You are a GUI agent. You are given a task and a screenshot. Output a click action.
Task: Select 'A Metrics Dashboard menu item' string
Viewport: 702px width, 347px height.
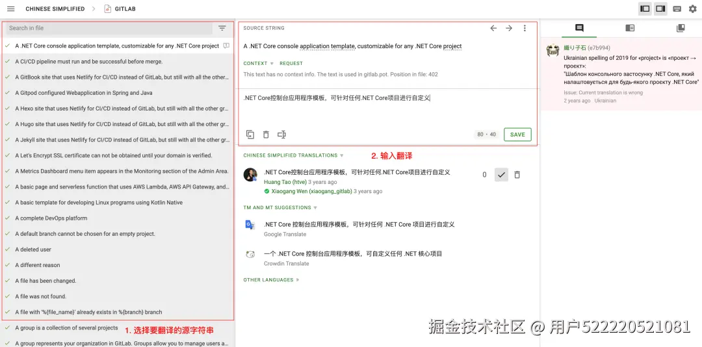[x=117, y=171]
